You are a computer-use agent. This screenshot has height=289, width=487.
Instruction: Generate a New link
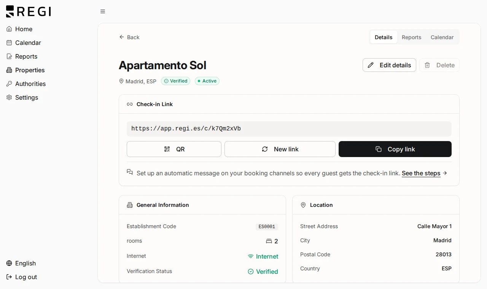280,149
